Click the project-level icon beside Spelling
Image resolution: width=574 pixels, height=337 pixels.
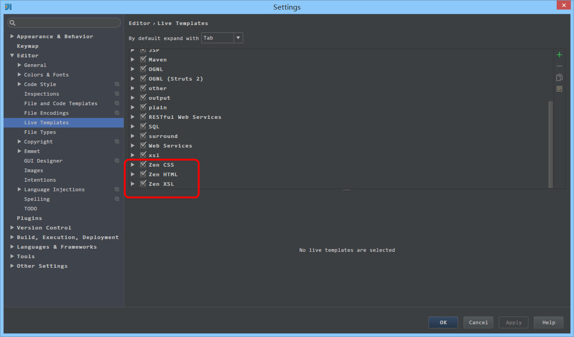click(117, 199)
